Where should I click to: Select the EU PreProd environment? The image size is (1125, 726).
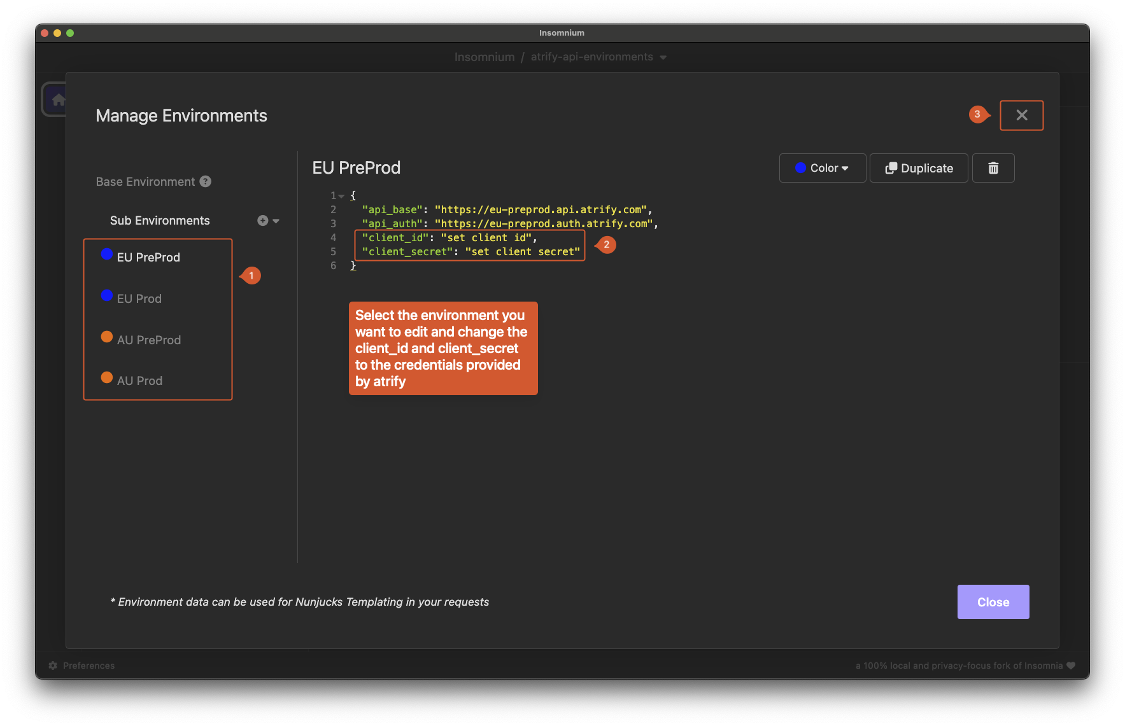pos(148,257)
